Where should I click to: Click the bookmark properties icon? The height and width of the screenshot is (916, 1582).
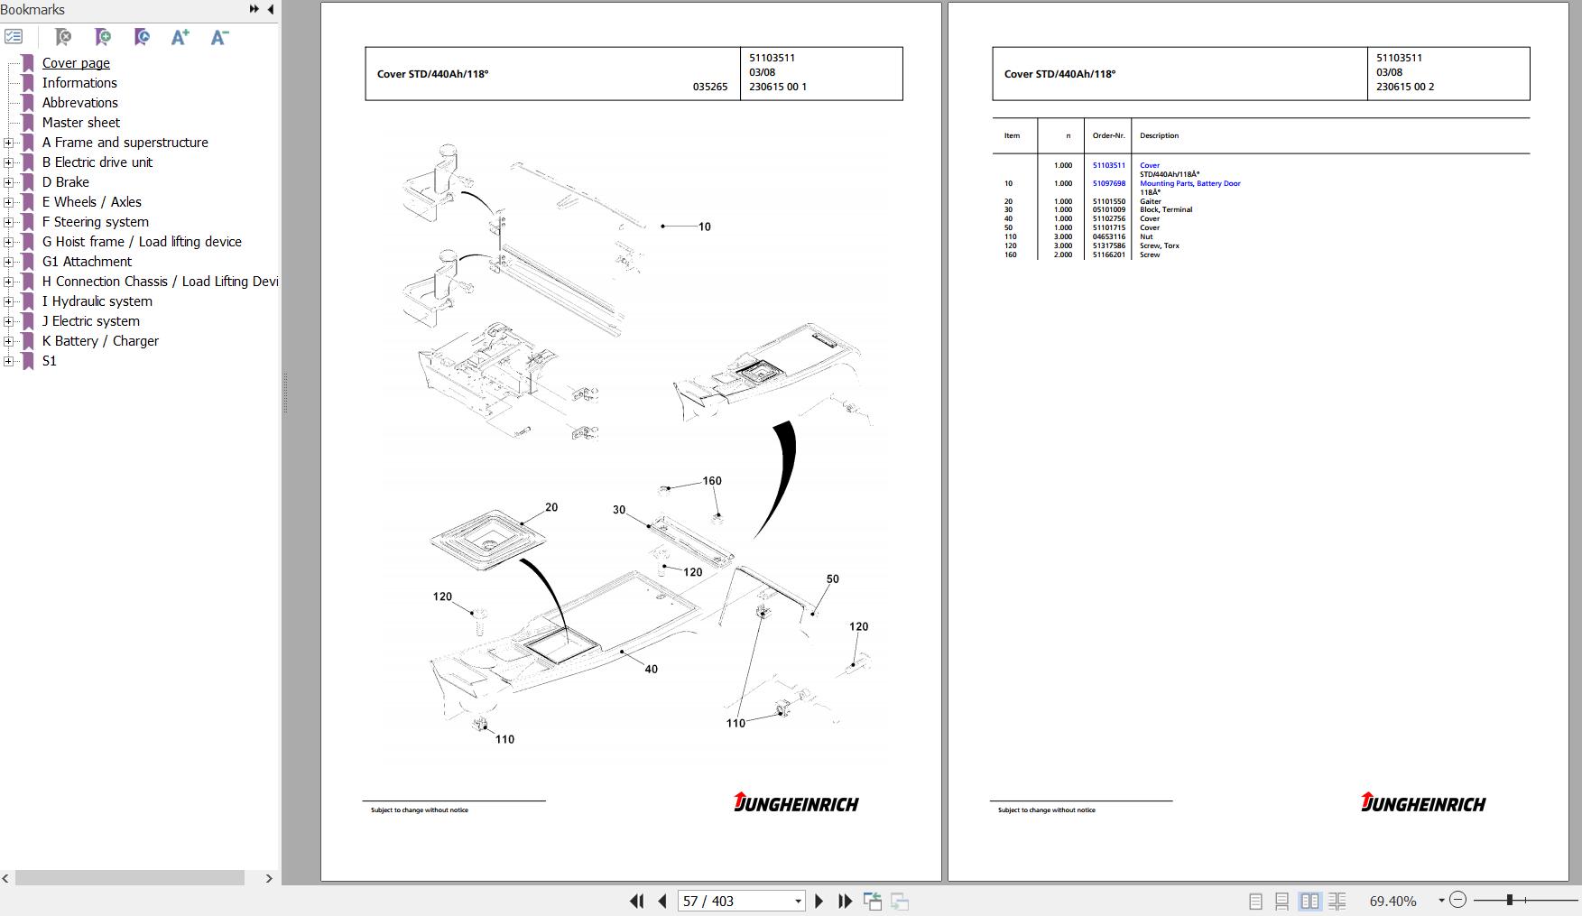pyautogui.click(x=142, y=37)
